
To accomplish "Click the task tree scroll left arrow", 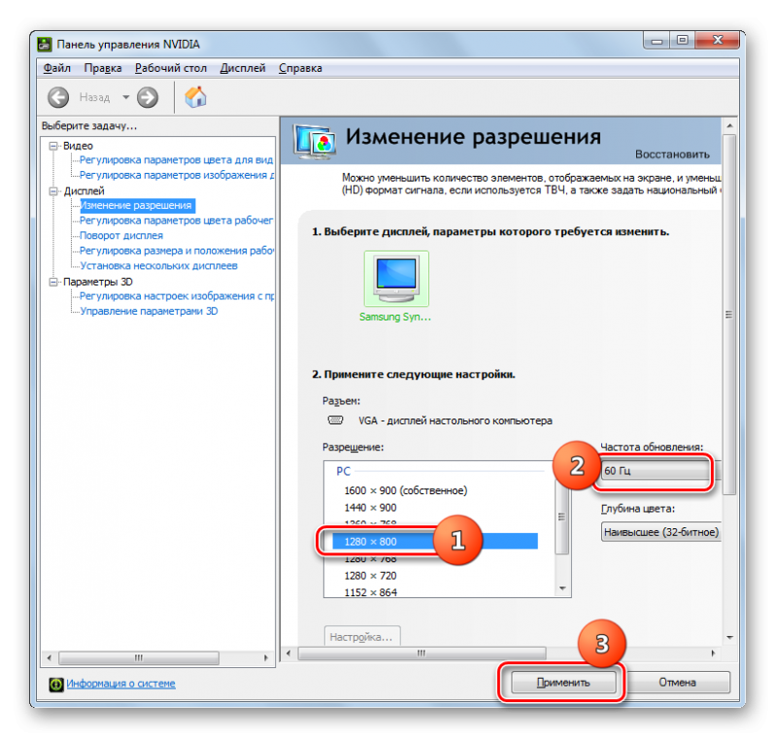I will [49, 657].
